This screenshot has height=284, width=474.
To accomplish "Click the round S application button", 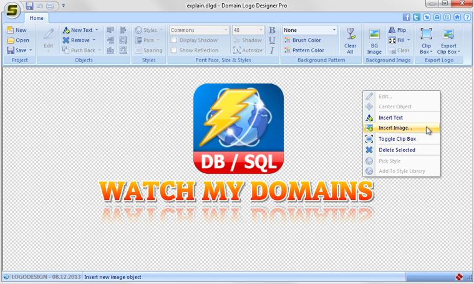I will pos(12,10).
